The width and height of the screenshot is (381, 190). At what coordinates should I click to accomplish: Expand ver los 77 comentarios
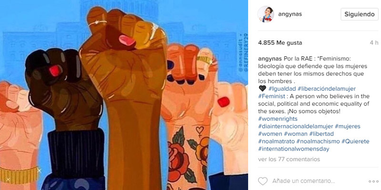pyautogui.click(x=289, y=159)
